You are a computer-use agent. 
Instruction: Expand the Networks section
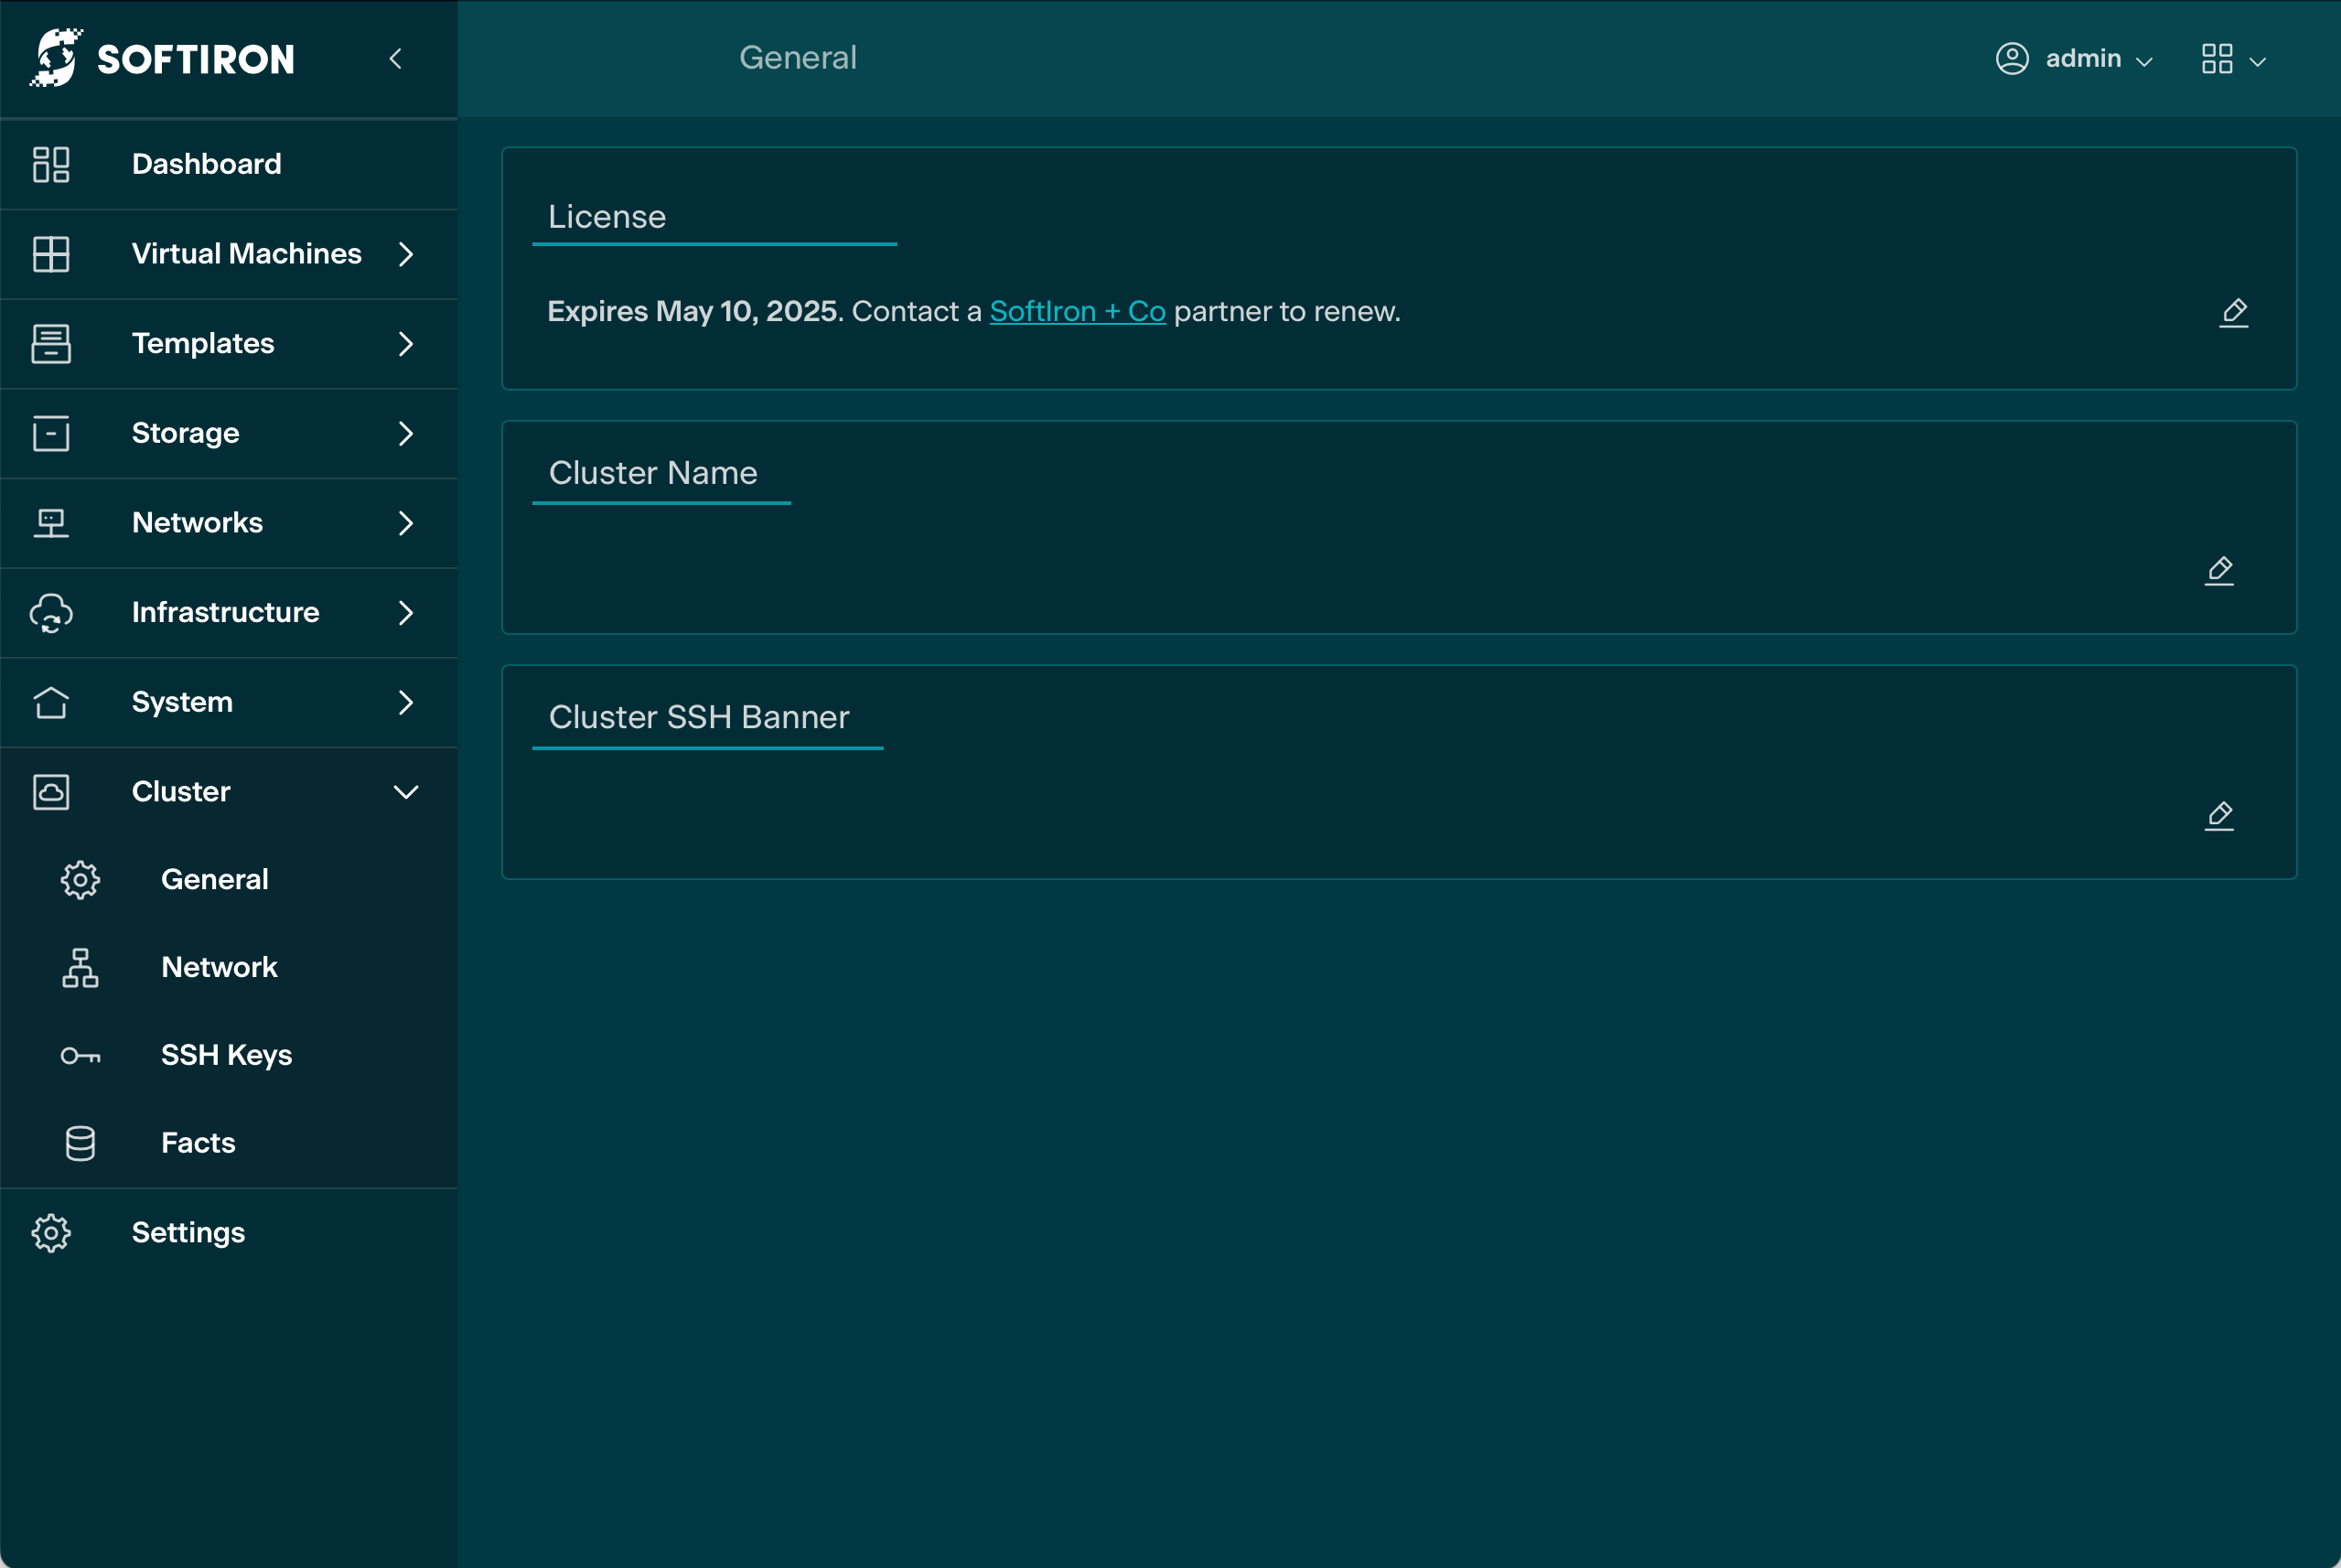(x=405, y=523)
